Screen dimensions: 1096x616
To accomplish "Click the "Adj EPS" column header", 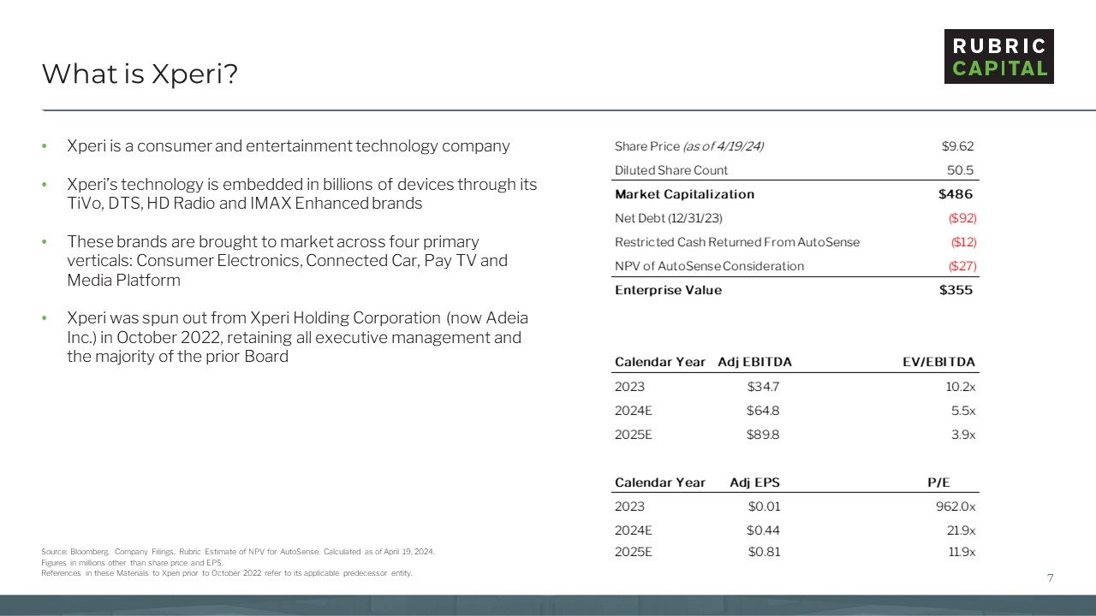I will 755,483.
